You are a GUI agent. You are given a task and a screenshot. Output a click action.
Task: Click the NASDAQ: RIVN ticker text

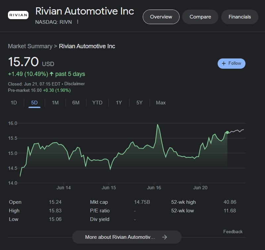coord(53,22)
